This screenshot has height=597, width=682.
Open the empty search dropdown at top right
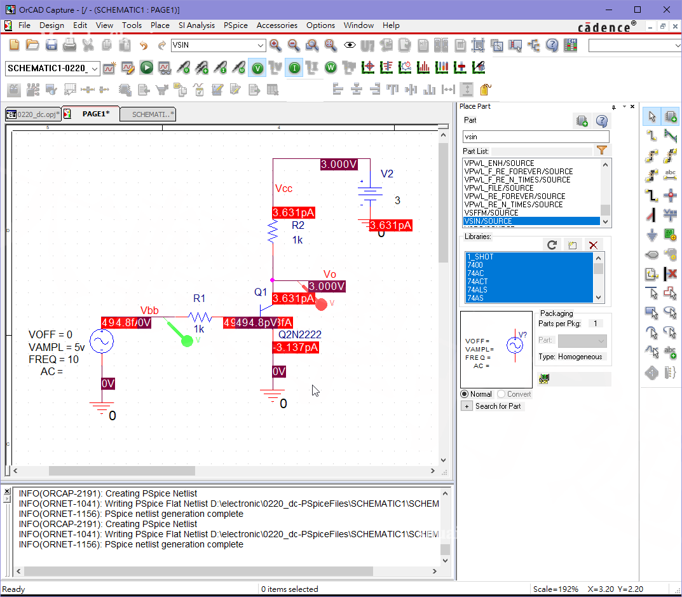[x=678, y=45]
